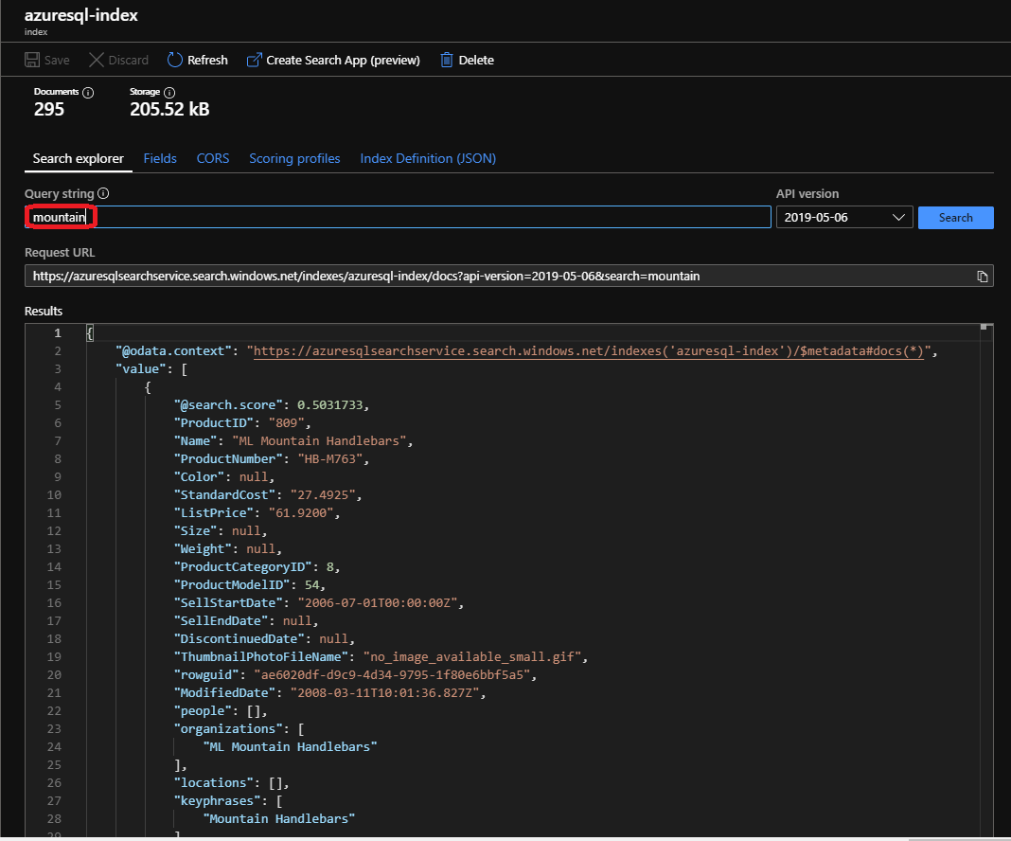
Task: Click the Documents info icon
Action: click(x=88, y=92)
